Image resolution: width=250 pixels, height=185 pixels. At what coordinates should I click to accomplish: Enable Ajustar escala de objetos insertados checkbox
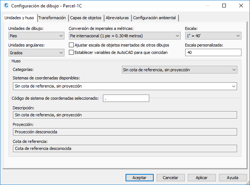pos(71,45)
